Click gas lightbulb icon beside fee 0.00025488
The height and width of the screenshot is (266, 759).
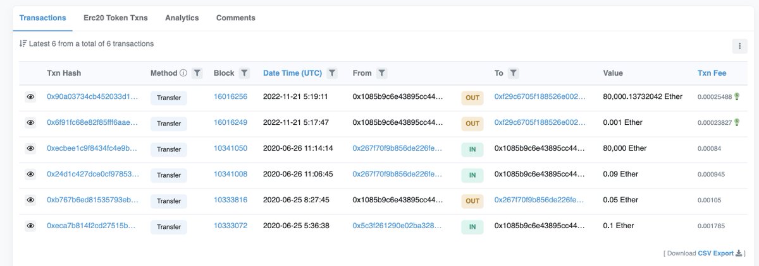[x=737, y=96]
